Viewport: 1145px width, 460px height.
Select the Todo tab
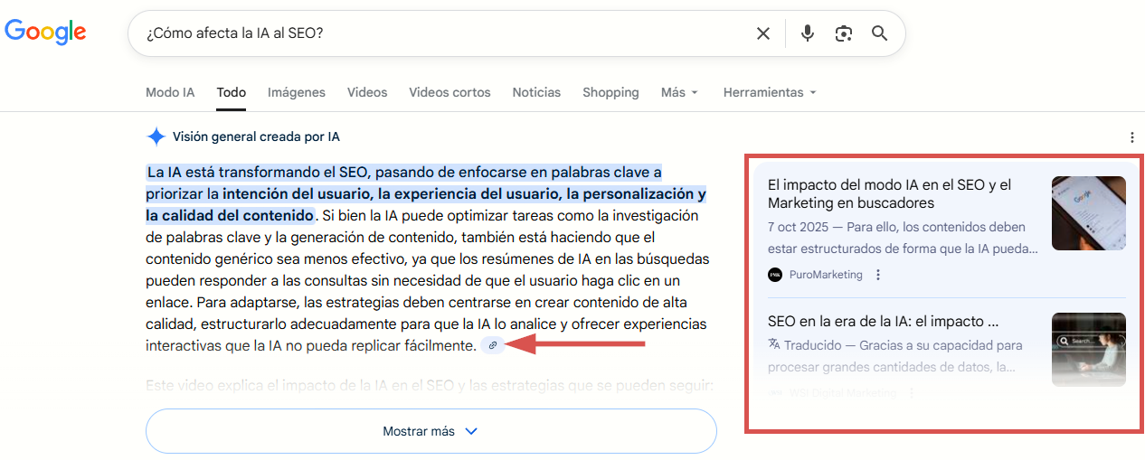coord(232,92)
